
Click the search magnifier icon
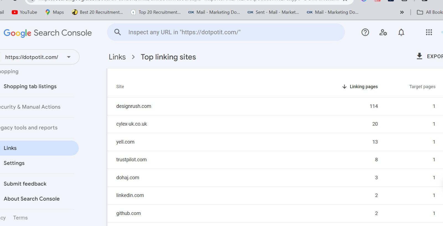(x=117, y=32)
